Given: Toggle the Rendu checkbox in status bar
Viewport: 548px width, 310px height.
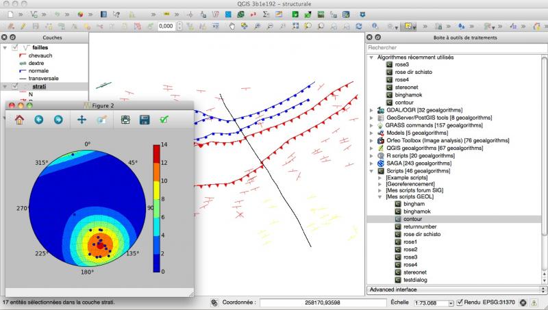Looking at the screenshot, I should (x=460, y=302).
